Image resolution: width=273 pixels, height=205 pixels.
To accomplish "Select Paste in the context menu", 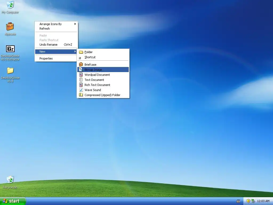I will (x=56, y=36).
